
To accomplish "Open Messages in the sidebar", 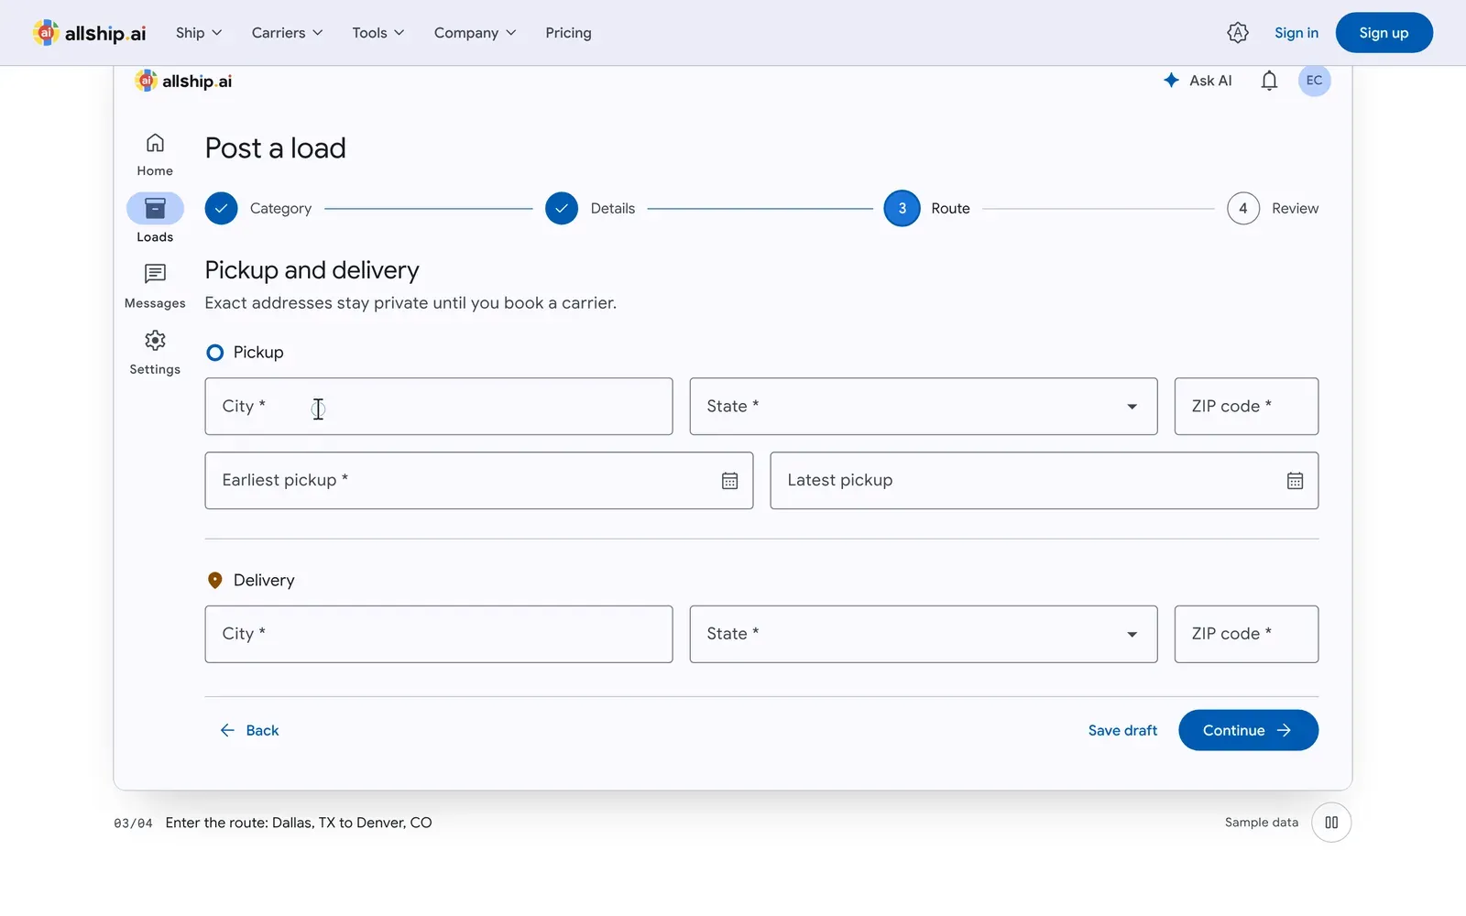I will coord(155,286).
